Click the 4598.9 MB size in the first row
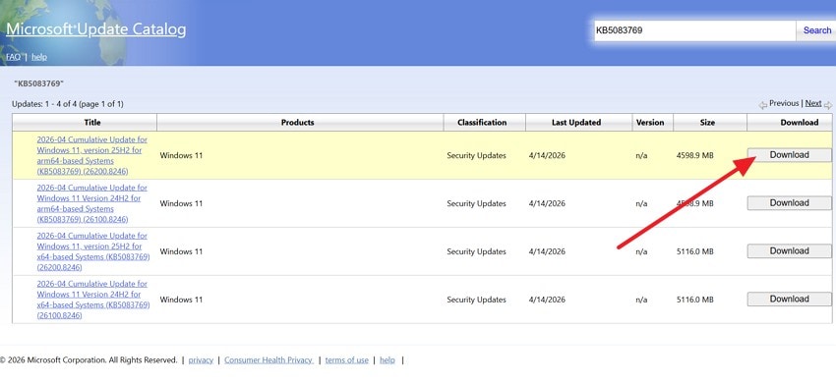The image size is (836, 383). click(x=694, y=155)
